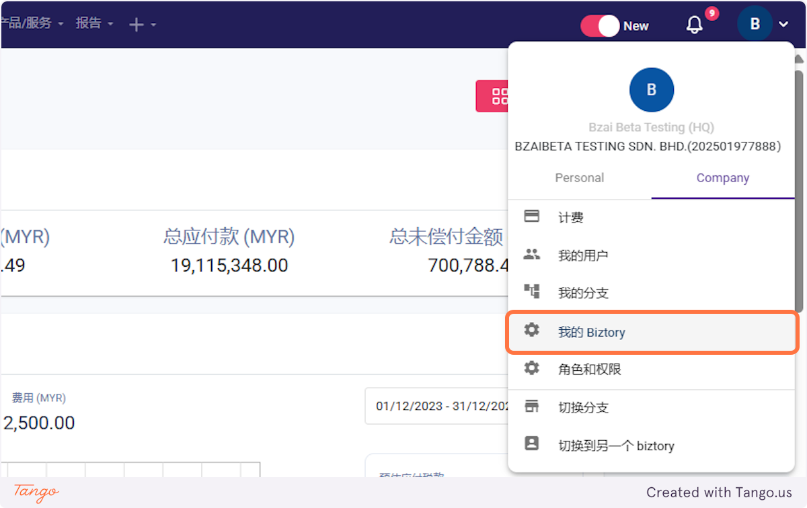Viewport: 807px width, 508px height.
Task: Switch to the Personal tab
Action: [x=580, y=178]
